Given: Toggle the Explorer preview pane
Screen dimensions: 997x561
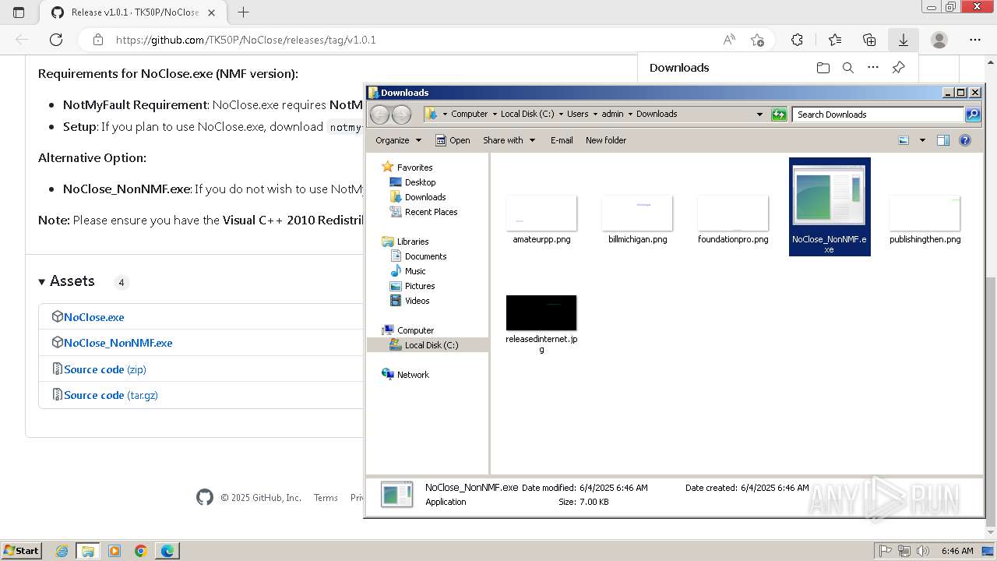Looking at the screenshot, I should [x=943, y=140].
